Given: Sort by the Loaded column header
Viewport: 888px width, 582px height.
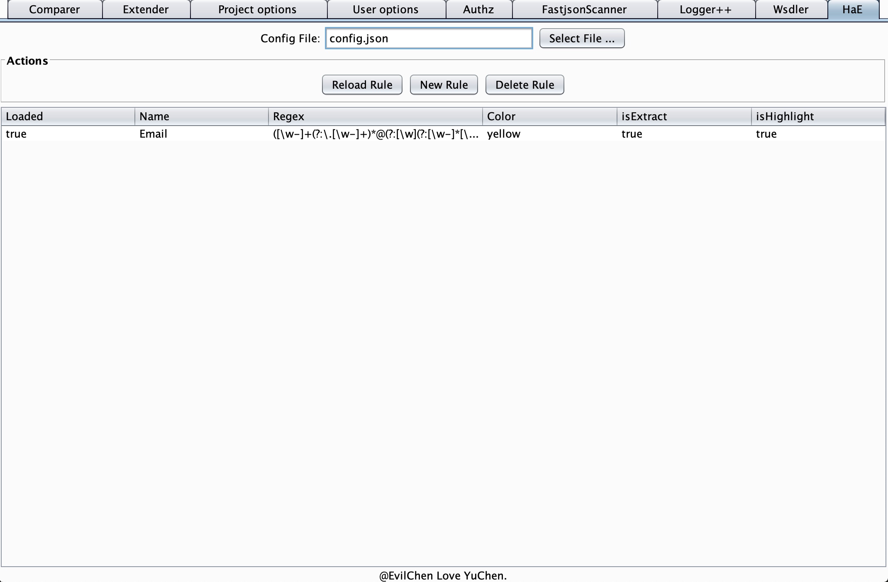Looking at the screenshot, I should click(x=68, y=116).
